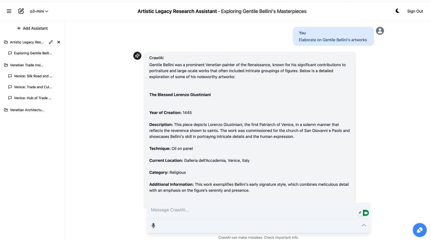Click chat bubble icon beside Venice: Hub of Trade
The height and width of the screenshot is (240, 431).
click(10, 98)
